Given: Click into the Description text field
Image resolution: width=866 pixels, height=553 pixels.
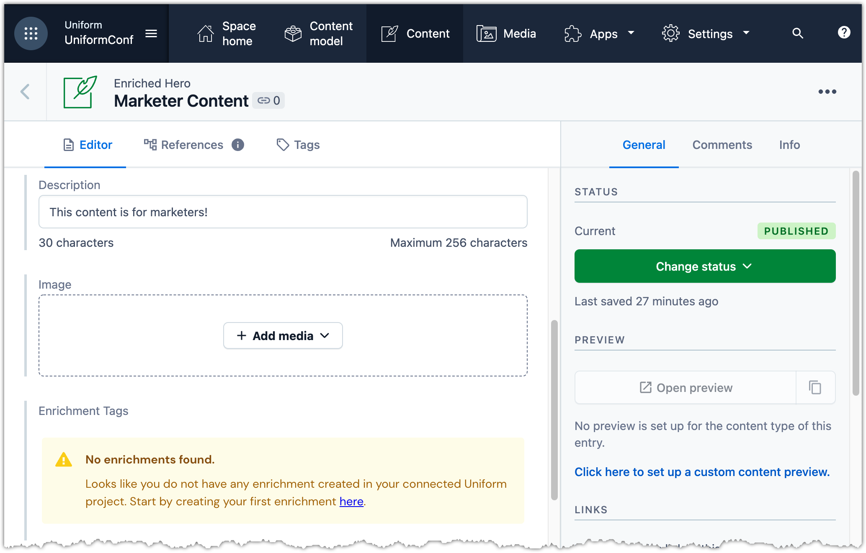Looking at the screenshot, I should (x=283, y=212).
